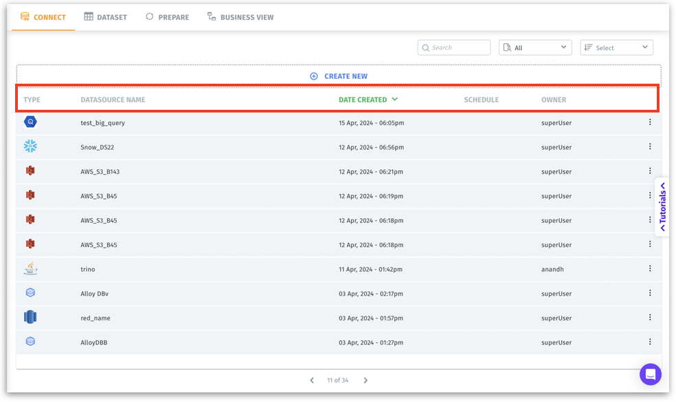Screen dimensions: 676x402
Task: Click Create New datasource button
Action: tap(339, 76)
